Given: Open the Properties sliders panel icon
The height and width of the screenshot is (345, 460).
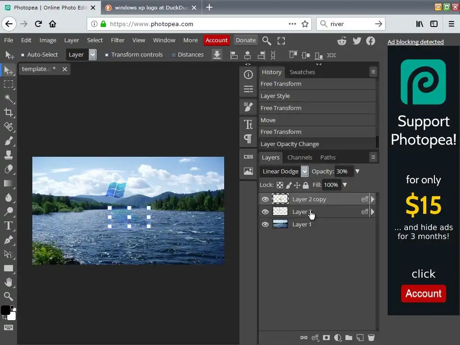Looking at the screenshot, I should tap(248, 89).
